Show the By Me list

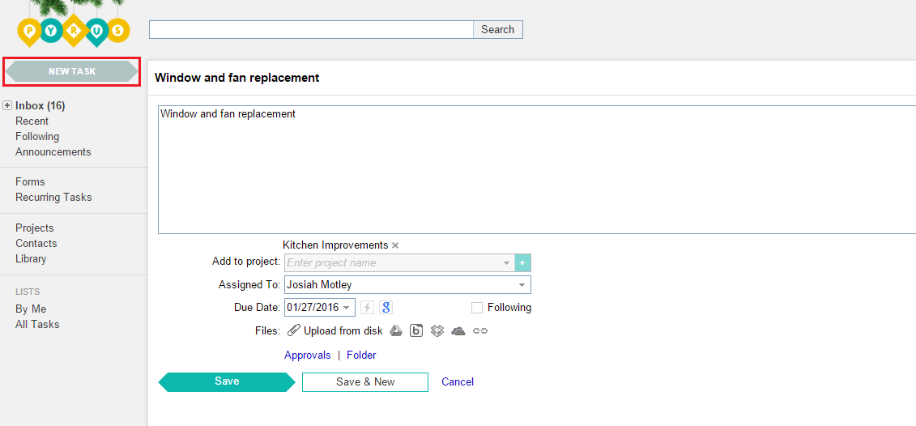31,309
